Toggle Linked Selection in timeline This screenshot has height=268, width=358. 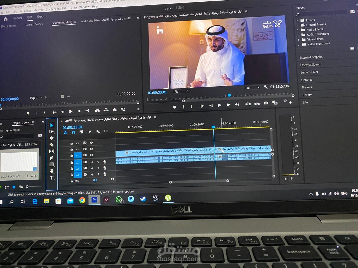pos(81,132)
